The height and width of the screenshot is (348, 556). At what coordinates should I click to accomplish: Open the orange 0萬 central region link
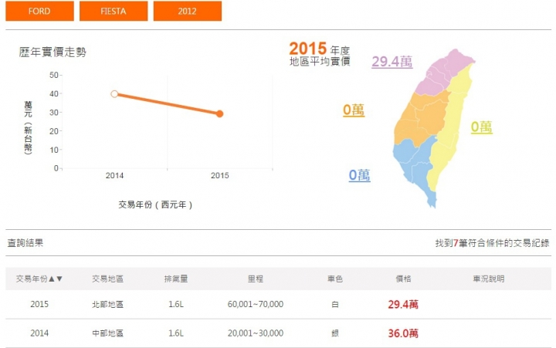354,110
